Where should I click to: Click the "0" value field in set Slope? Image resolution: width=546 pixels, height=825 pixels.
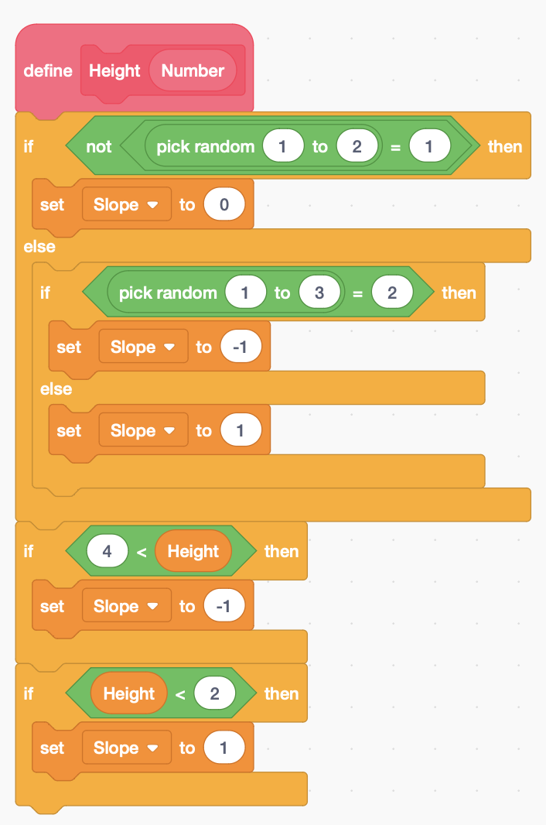(x=224, y=205)
